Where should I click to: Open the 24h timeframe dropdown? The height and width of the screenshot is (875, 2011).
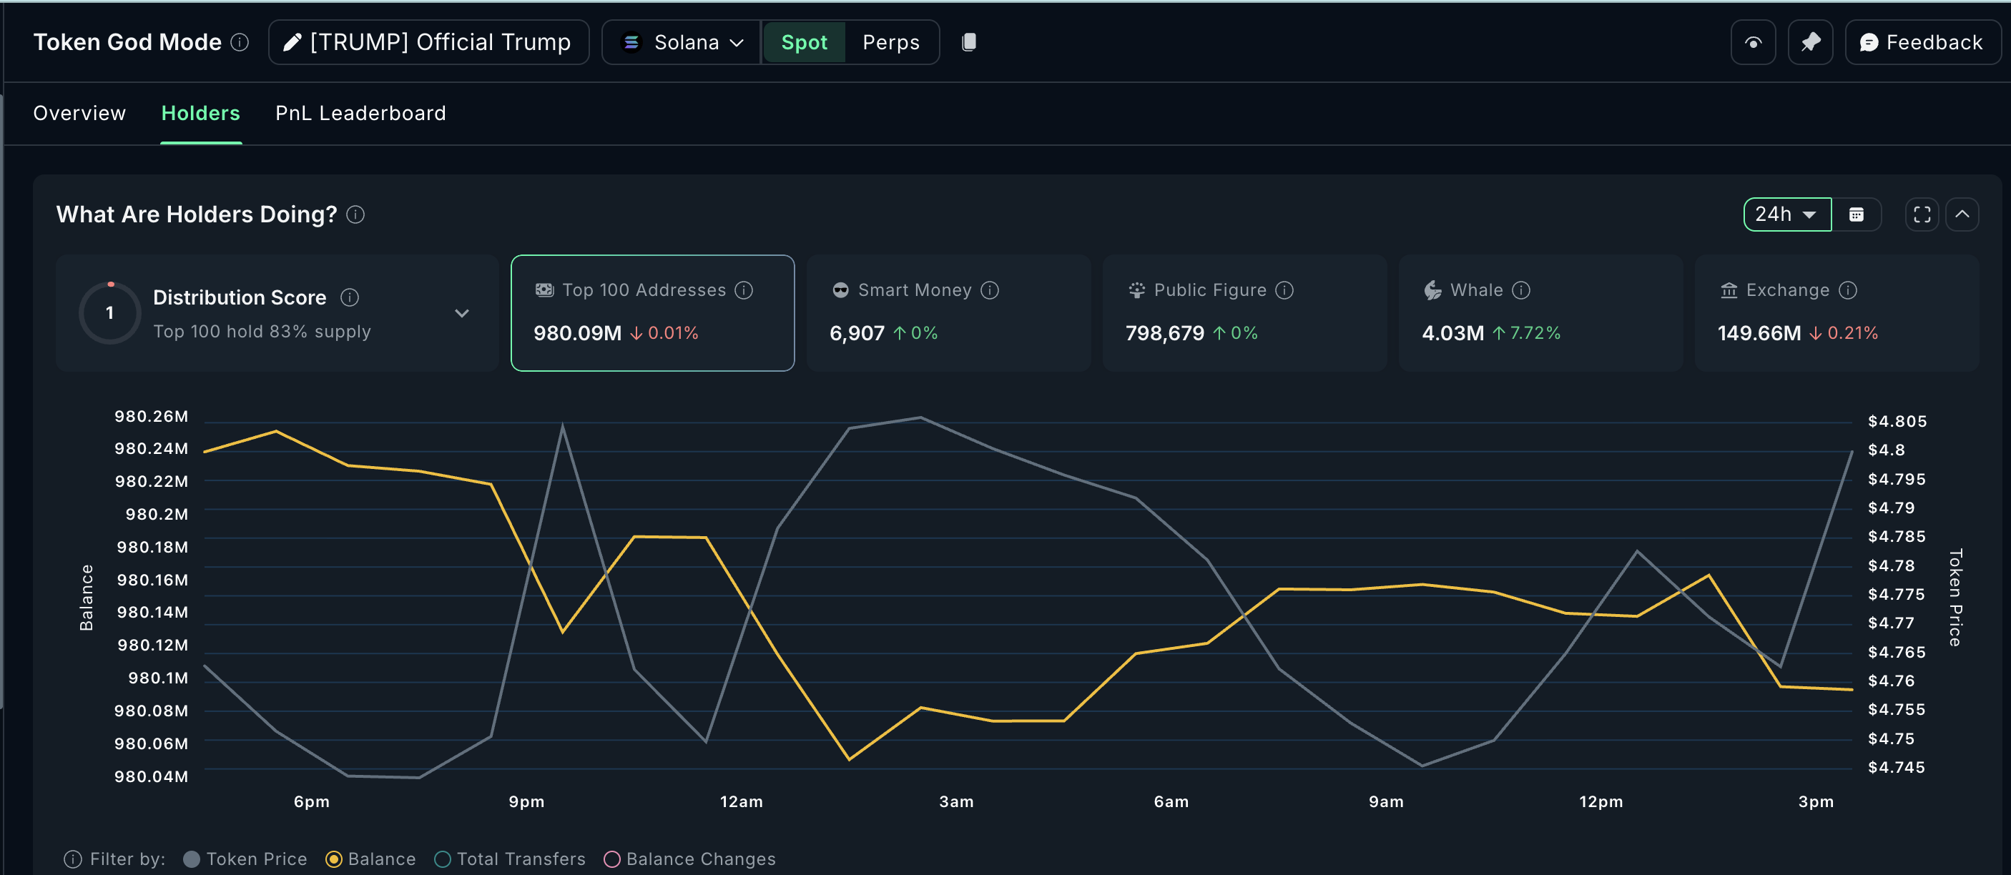(1787, 214)
